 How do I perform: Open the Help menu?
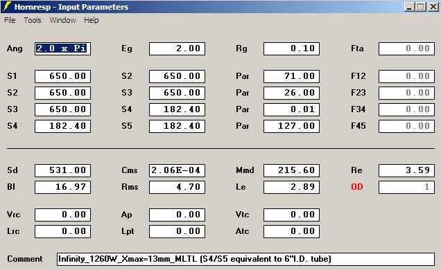(92, 20)
